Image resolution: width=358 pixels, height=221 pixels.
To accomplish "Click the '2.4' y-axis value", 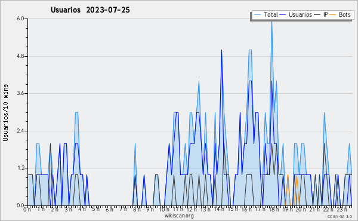I will click(20, 131).
